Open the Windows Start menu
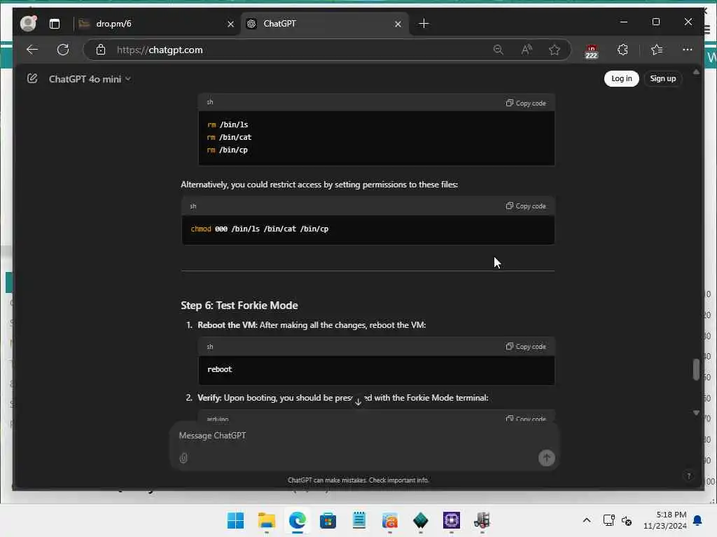717x537 pixels. pos(235,520)
